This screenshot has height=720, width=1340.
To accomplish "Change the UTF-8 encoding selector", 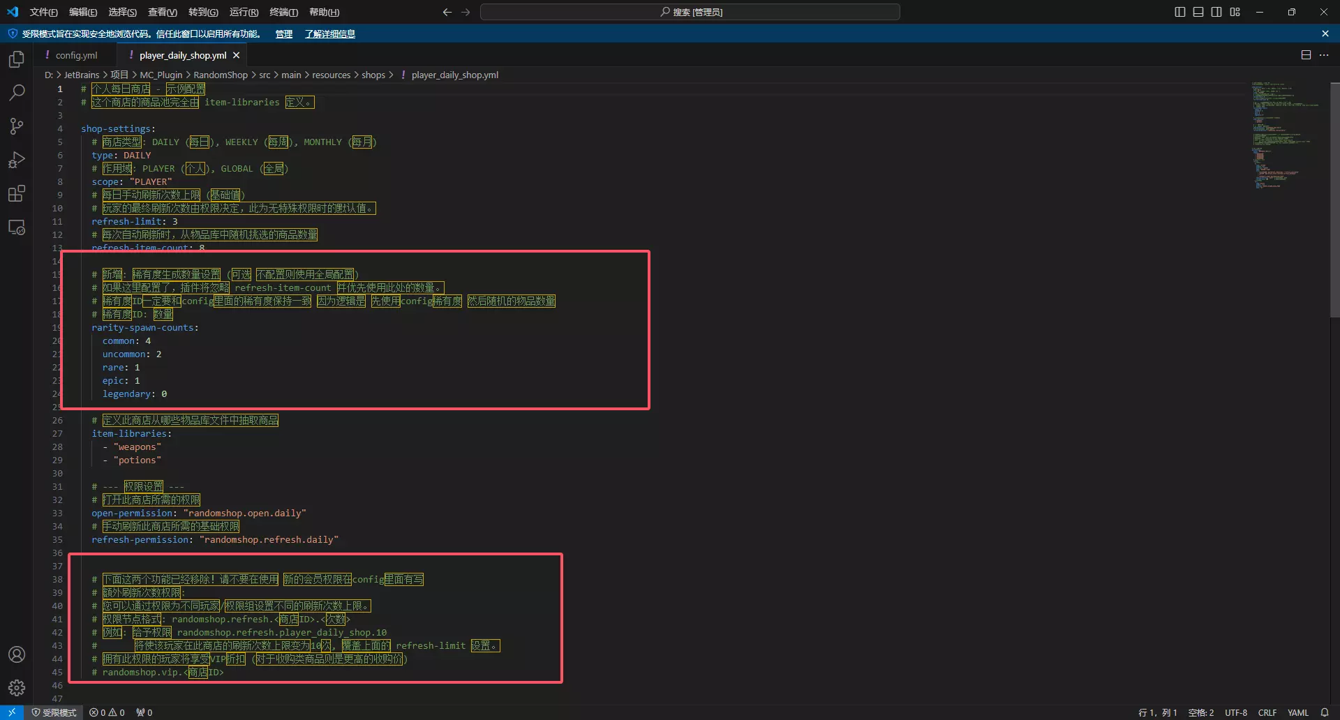I will [1236, 712].
